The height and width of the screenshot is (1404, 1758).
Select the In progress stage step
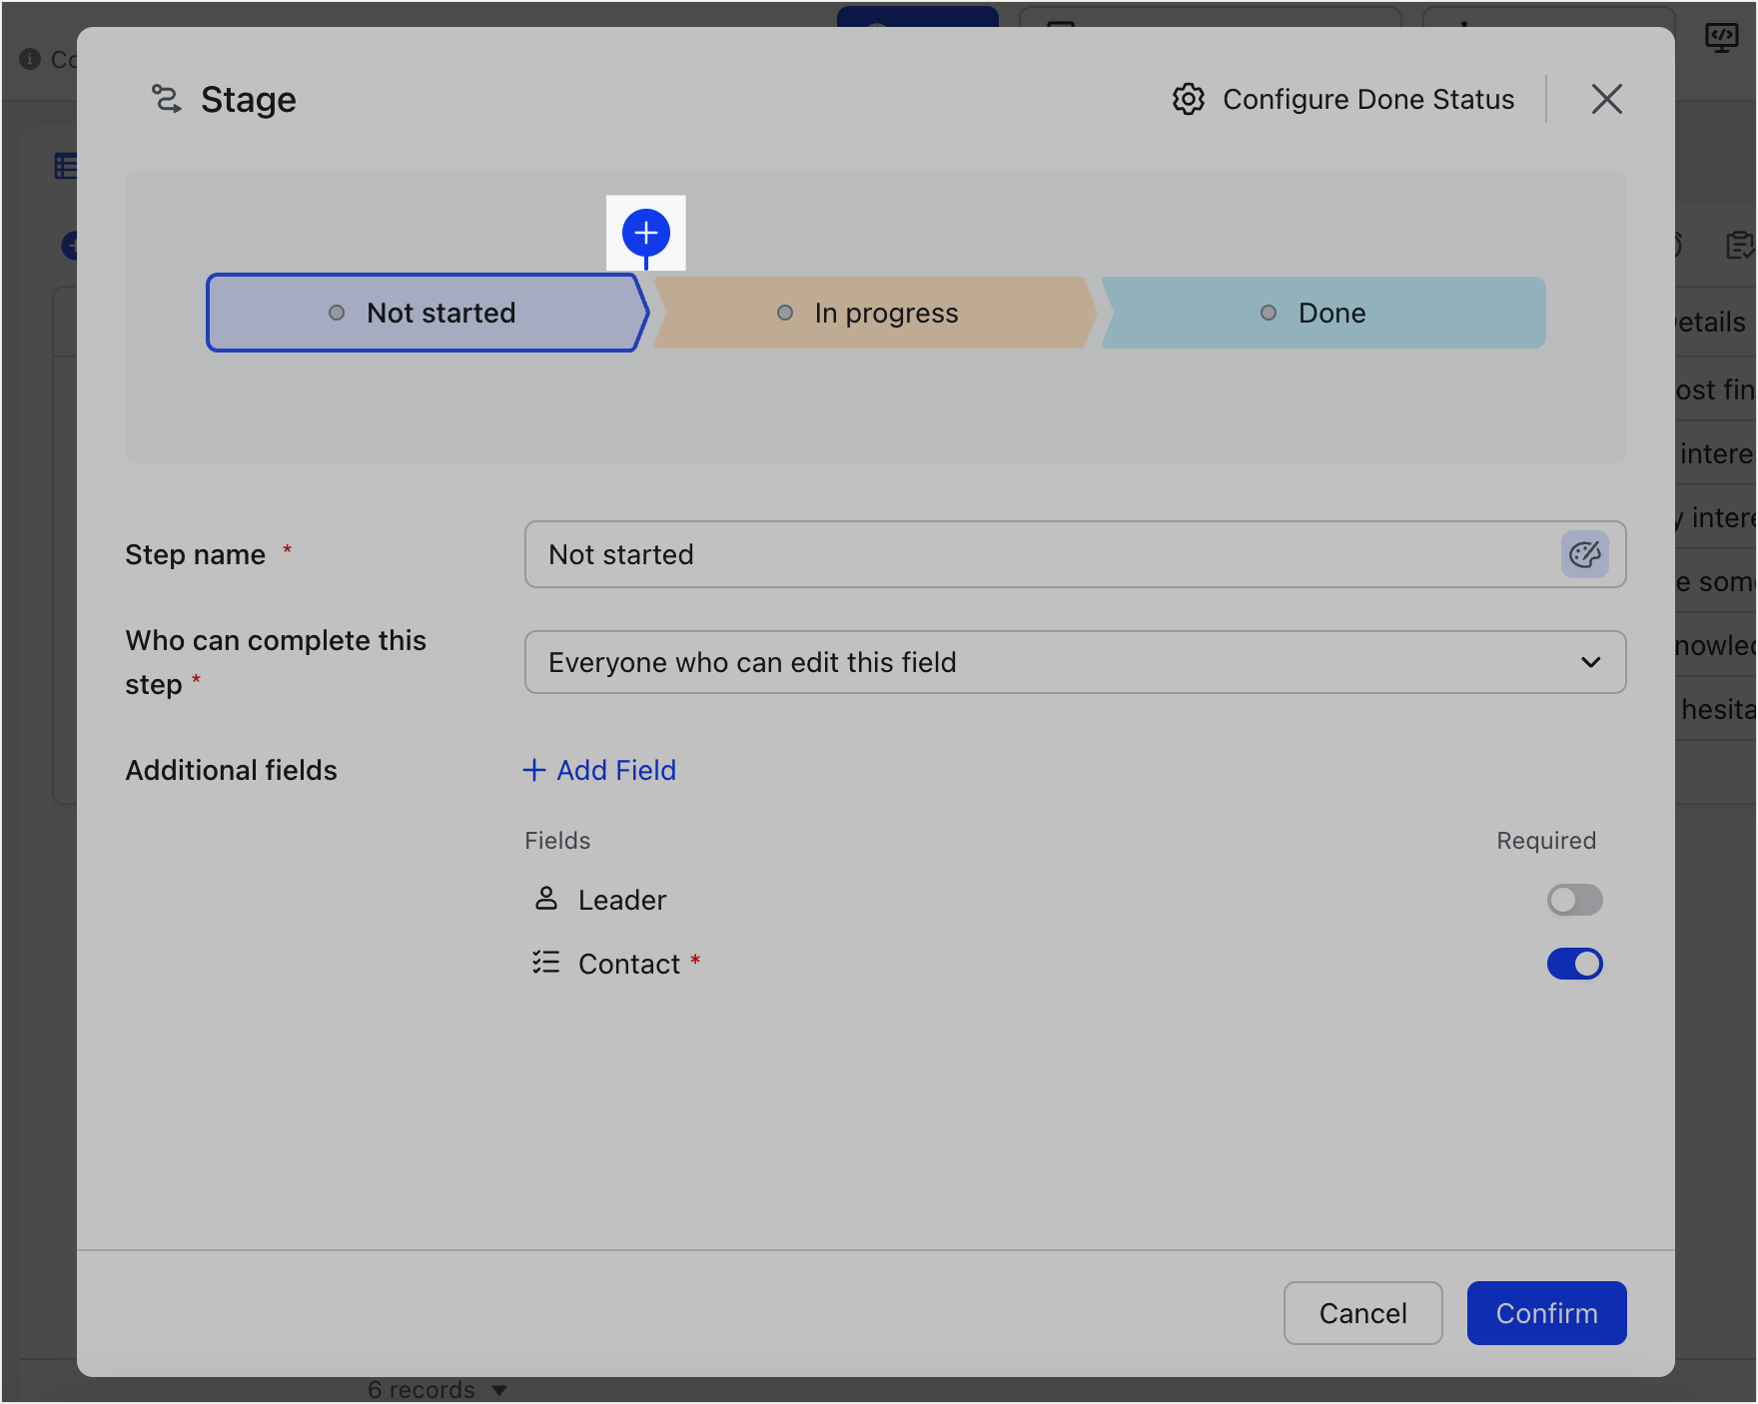(x=874, y=313)
